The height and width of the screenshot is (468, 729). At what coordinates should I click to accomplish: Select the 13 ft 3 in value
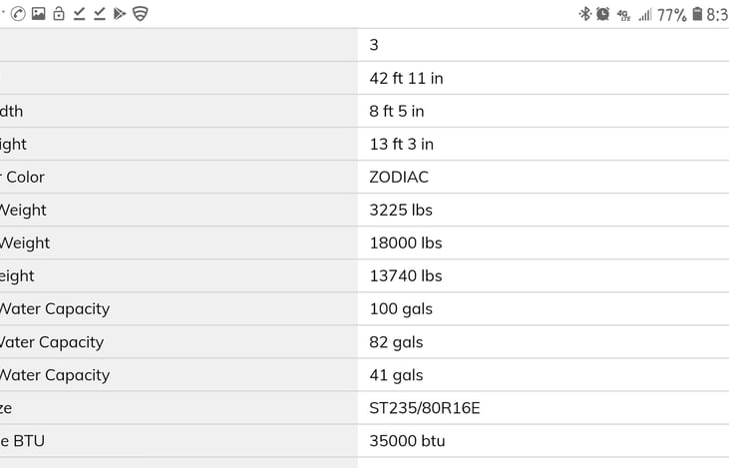(x=401, y=144)
